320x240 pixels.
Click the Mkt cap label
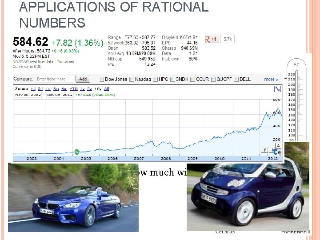point(115,59)
